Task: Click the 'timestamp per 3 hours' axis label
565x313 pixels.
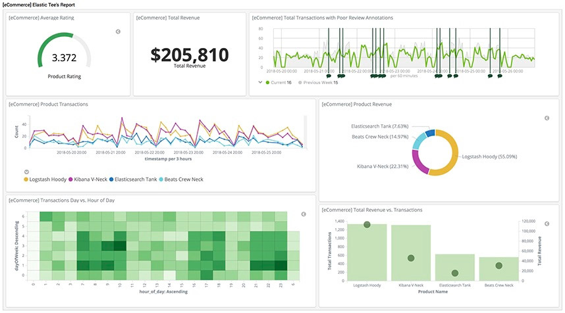Action: coord(169,158)
